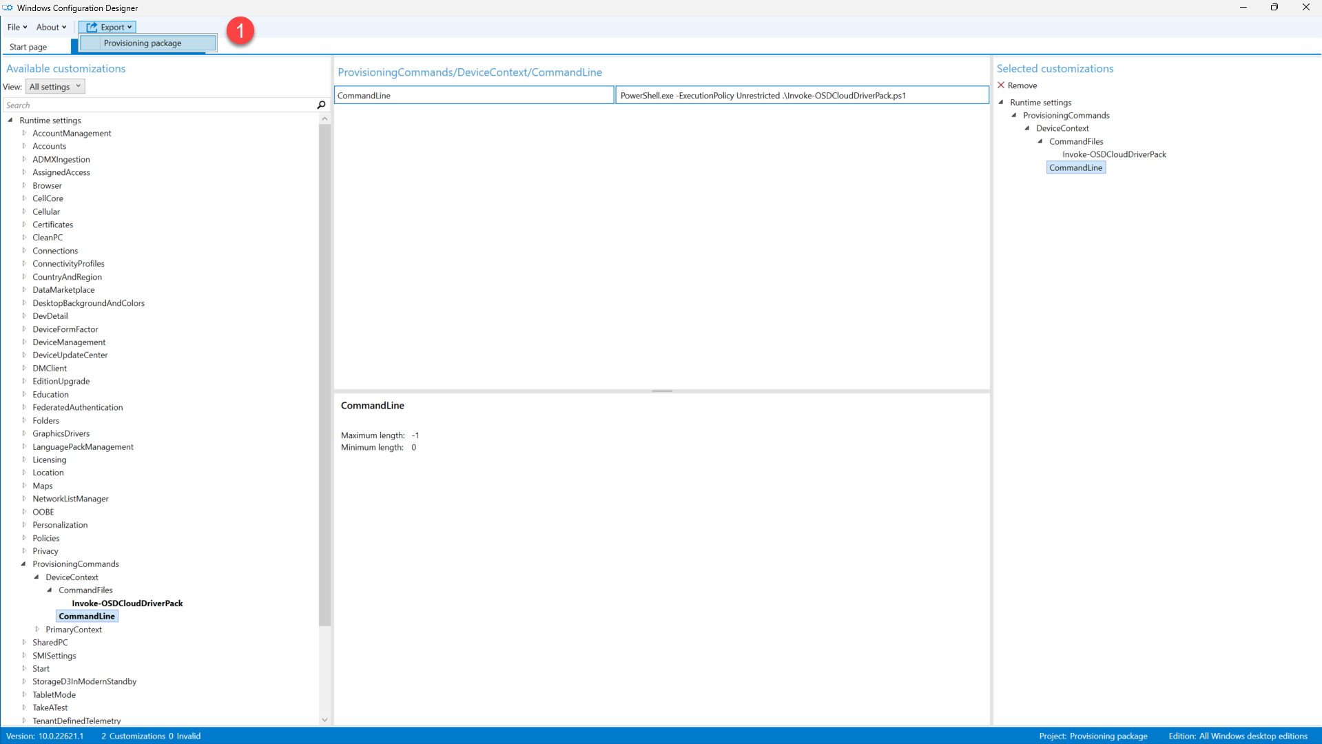Viewport: 1322px width, 744px height.
Task: Click scroll up arrow in settings tree
Action: pos(324,119)
